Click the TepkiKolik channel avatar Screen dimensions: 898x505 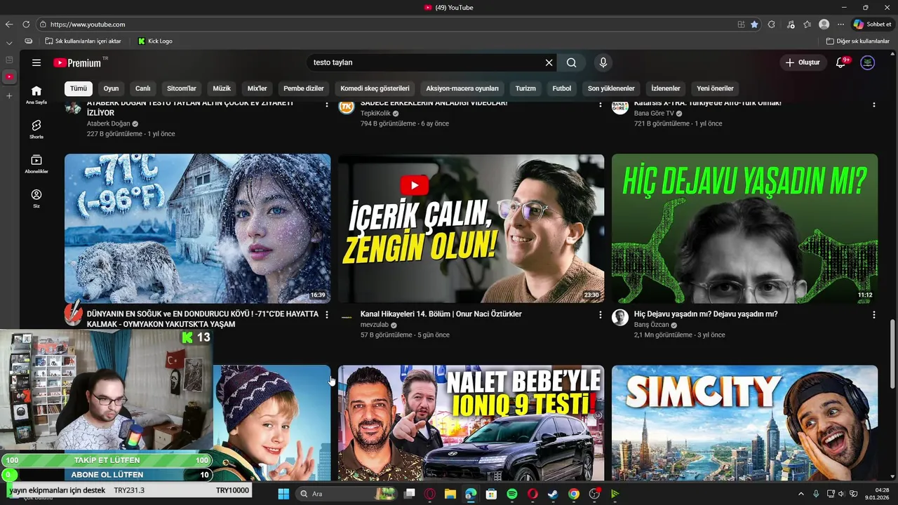pos(347,107)
